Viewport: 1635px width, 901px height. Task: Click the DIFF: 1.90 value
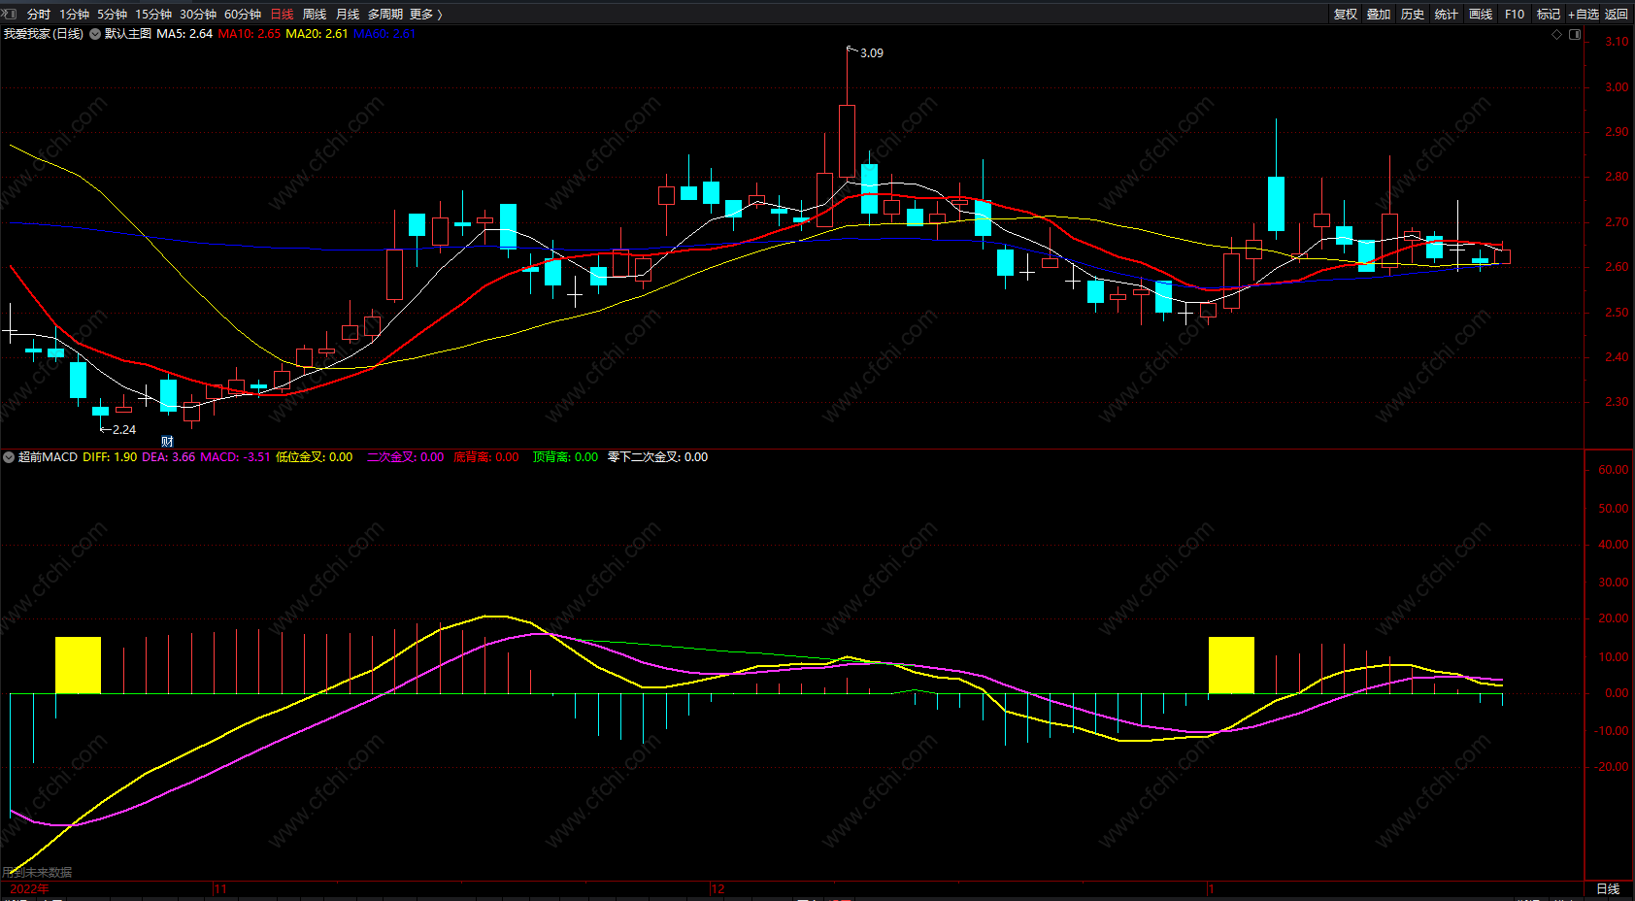tap(110, 457)
